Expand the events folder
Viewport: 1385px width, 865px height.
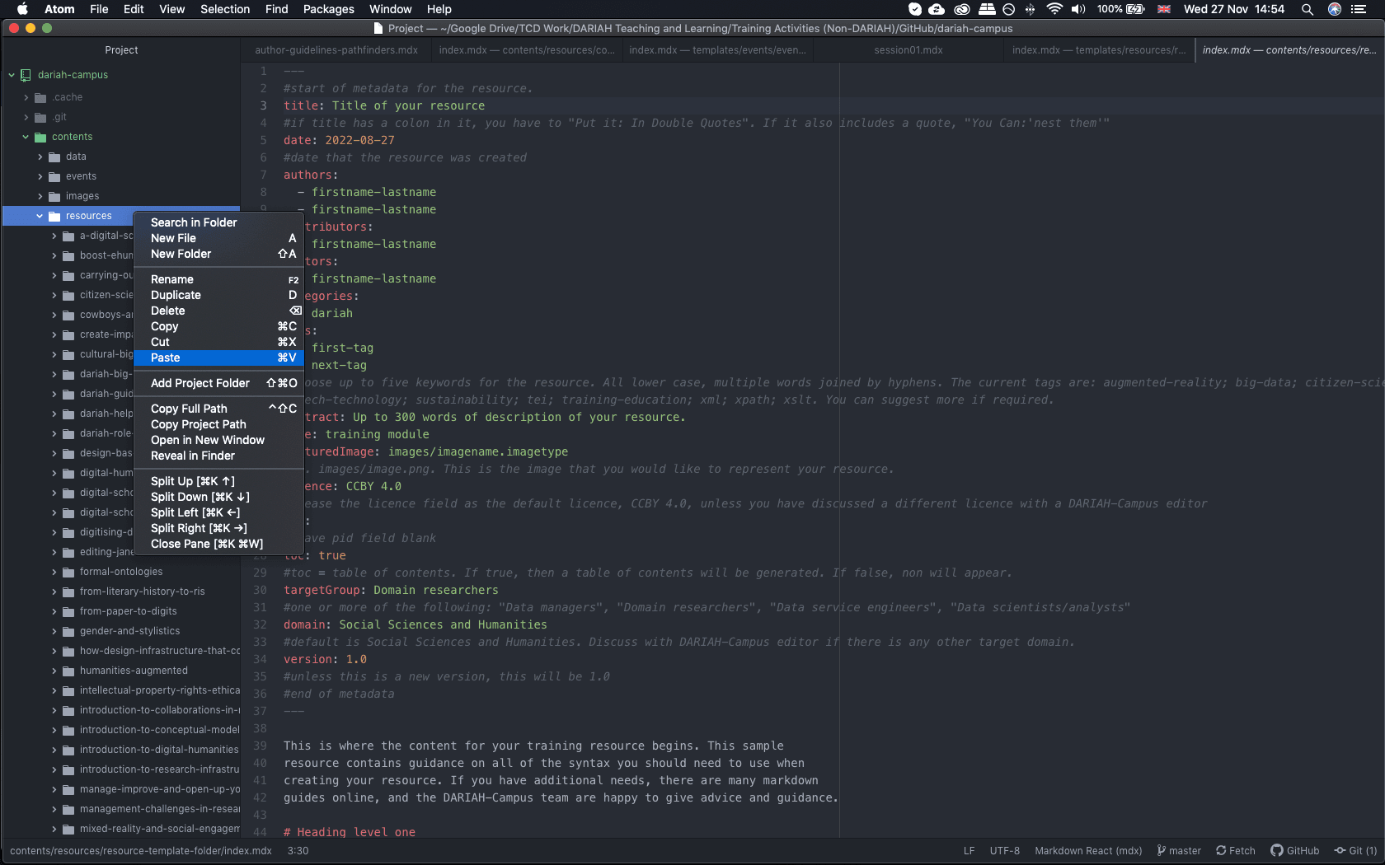pyautogui.click(x=40, y=175)
